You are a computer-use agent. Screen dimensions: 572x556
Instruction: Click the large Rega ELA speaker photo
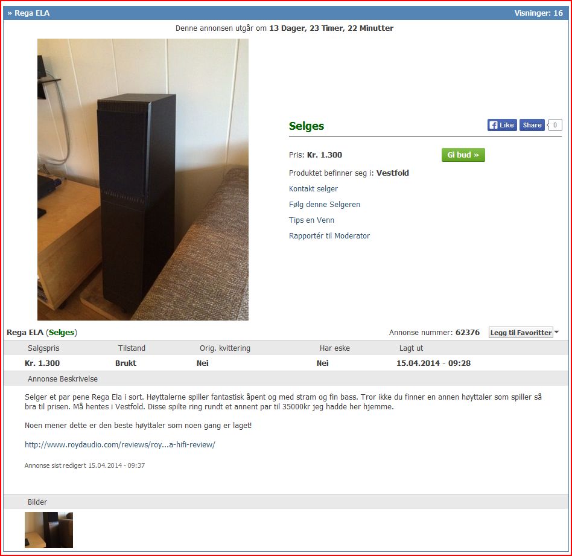[x=143, y=180]
